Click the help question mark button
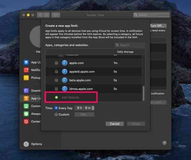 coord(164,143)
